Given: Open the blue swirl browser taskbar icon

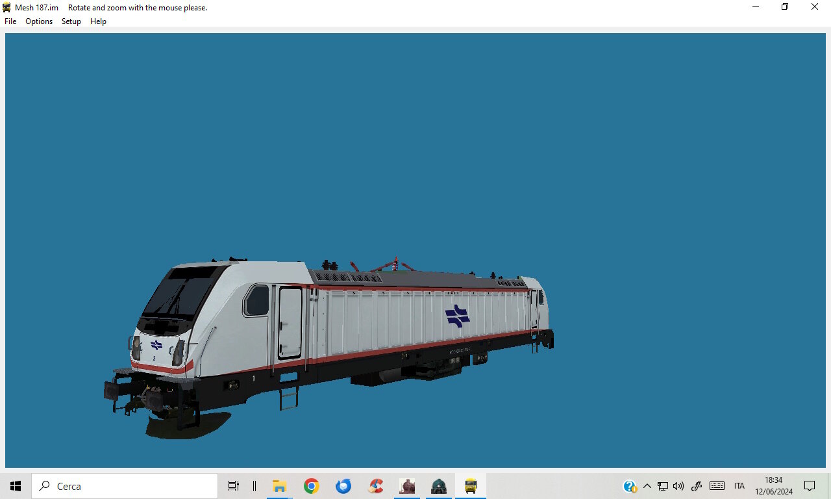Looking at the screenshot, I should tap(343, 486).
